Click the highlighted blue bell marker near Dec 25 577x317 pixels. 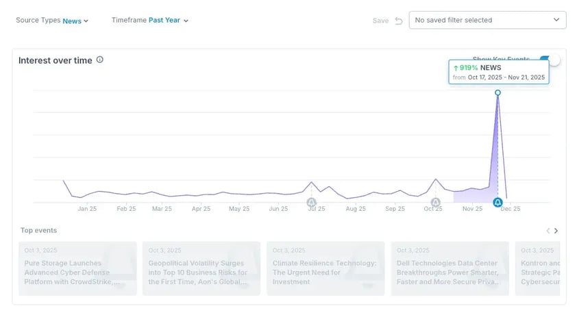pos(498,203)
